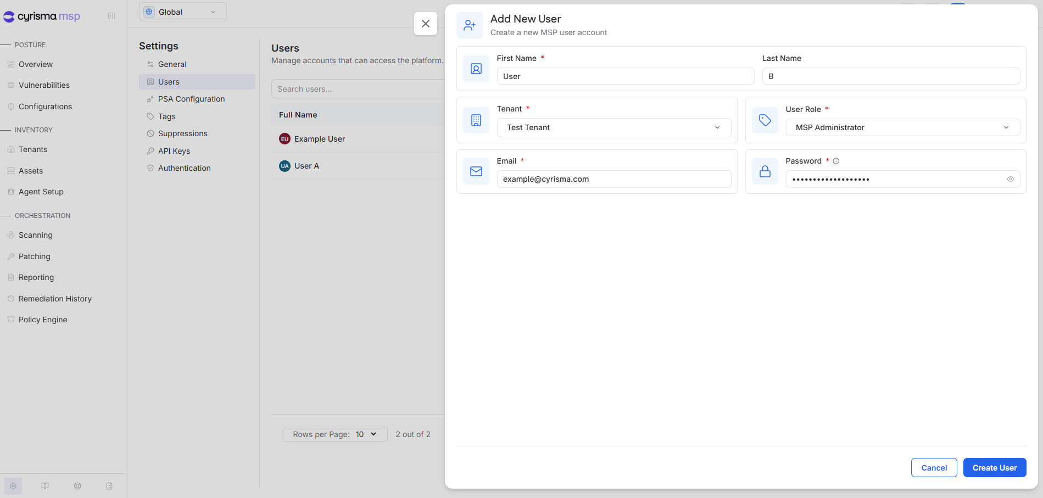Open the documentation book icon

pos(45,486)
